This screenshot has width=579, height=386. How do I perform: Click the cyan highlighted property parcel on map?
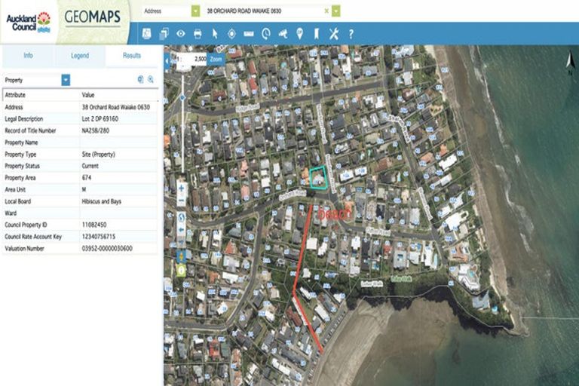coord(318,178)
